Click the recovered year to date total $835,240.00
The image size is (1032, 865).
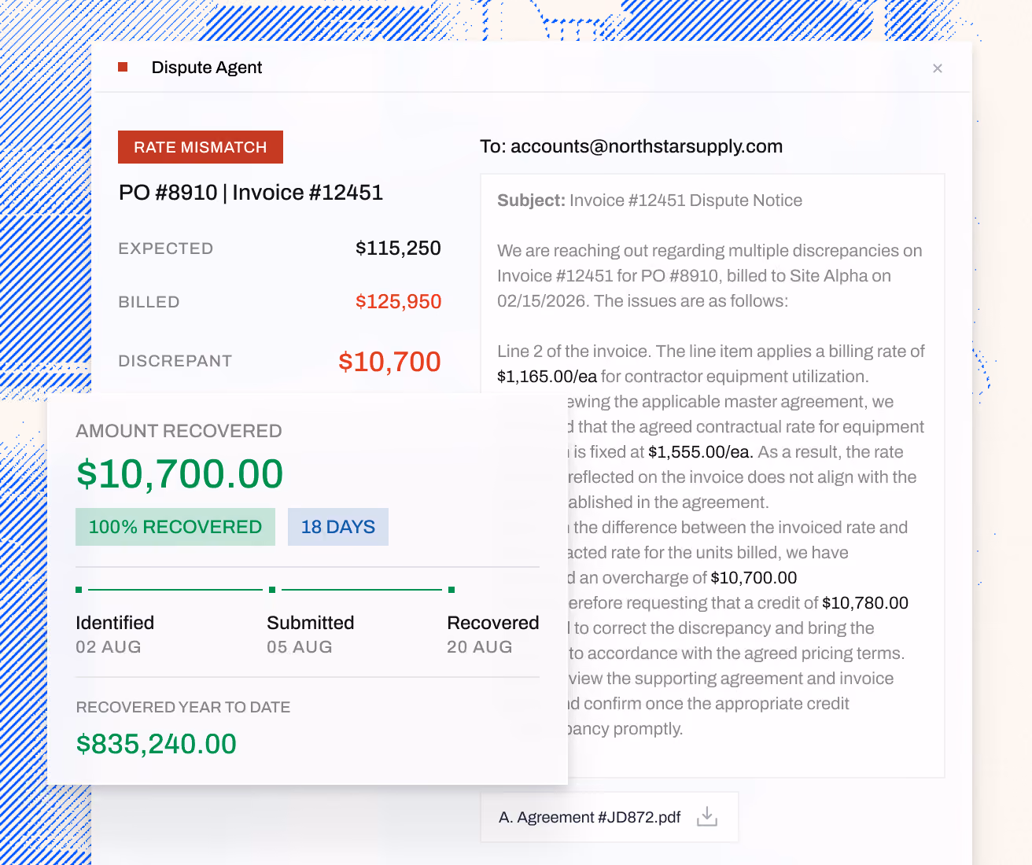click(x=157, y=744)
